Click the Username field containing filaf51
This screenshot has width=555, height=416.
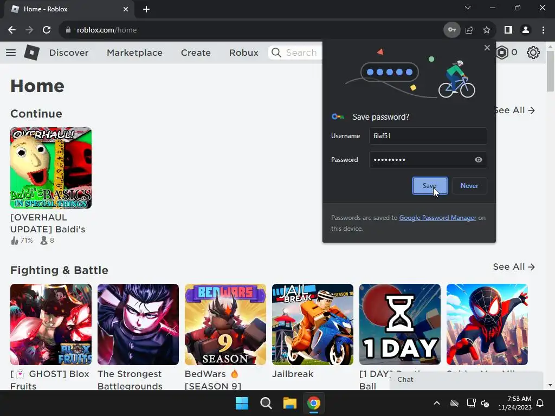point(428,136)
